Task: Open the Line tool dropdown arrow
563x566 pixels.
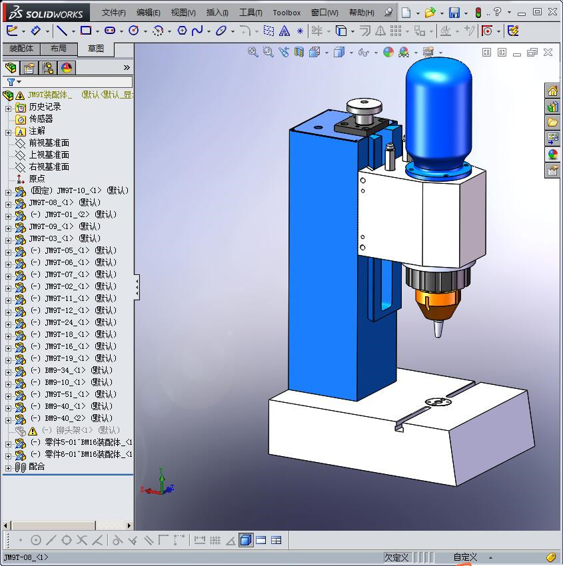Action: click(x=73, y=31)
